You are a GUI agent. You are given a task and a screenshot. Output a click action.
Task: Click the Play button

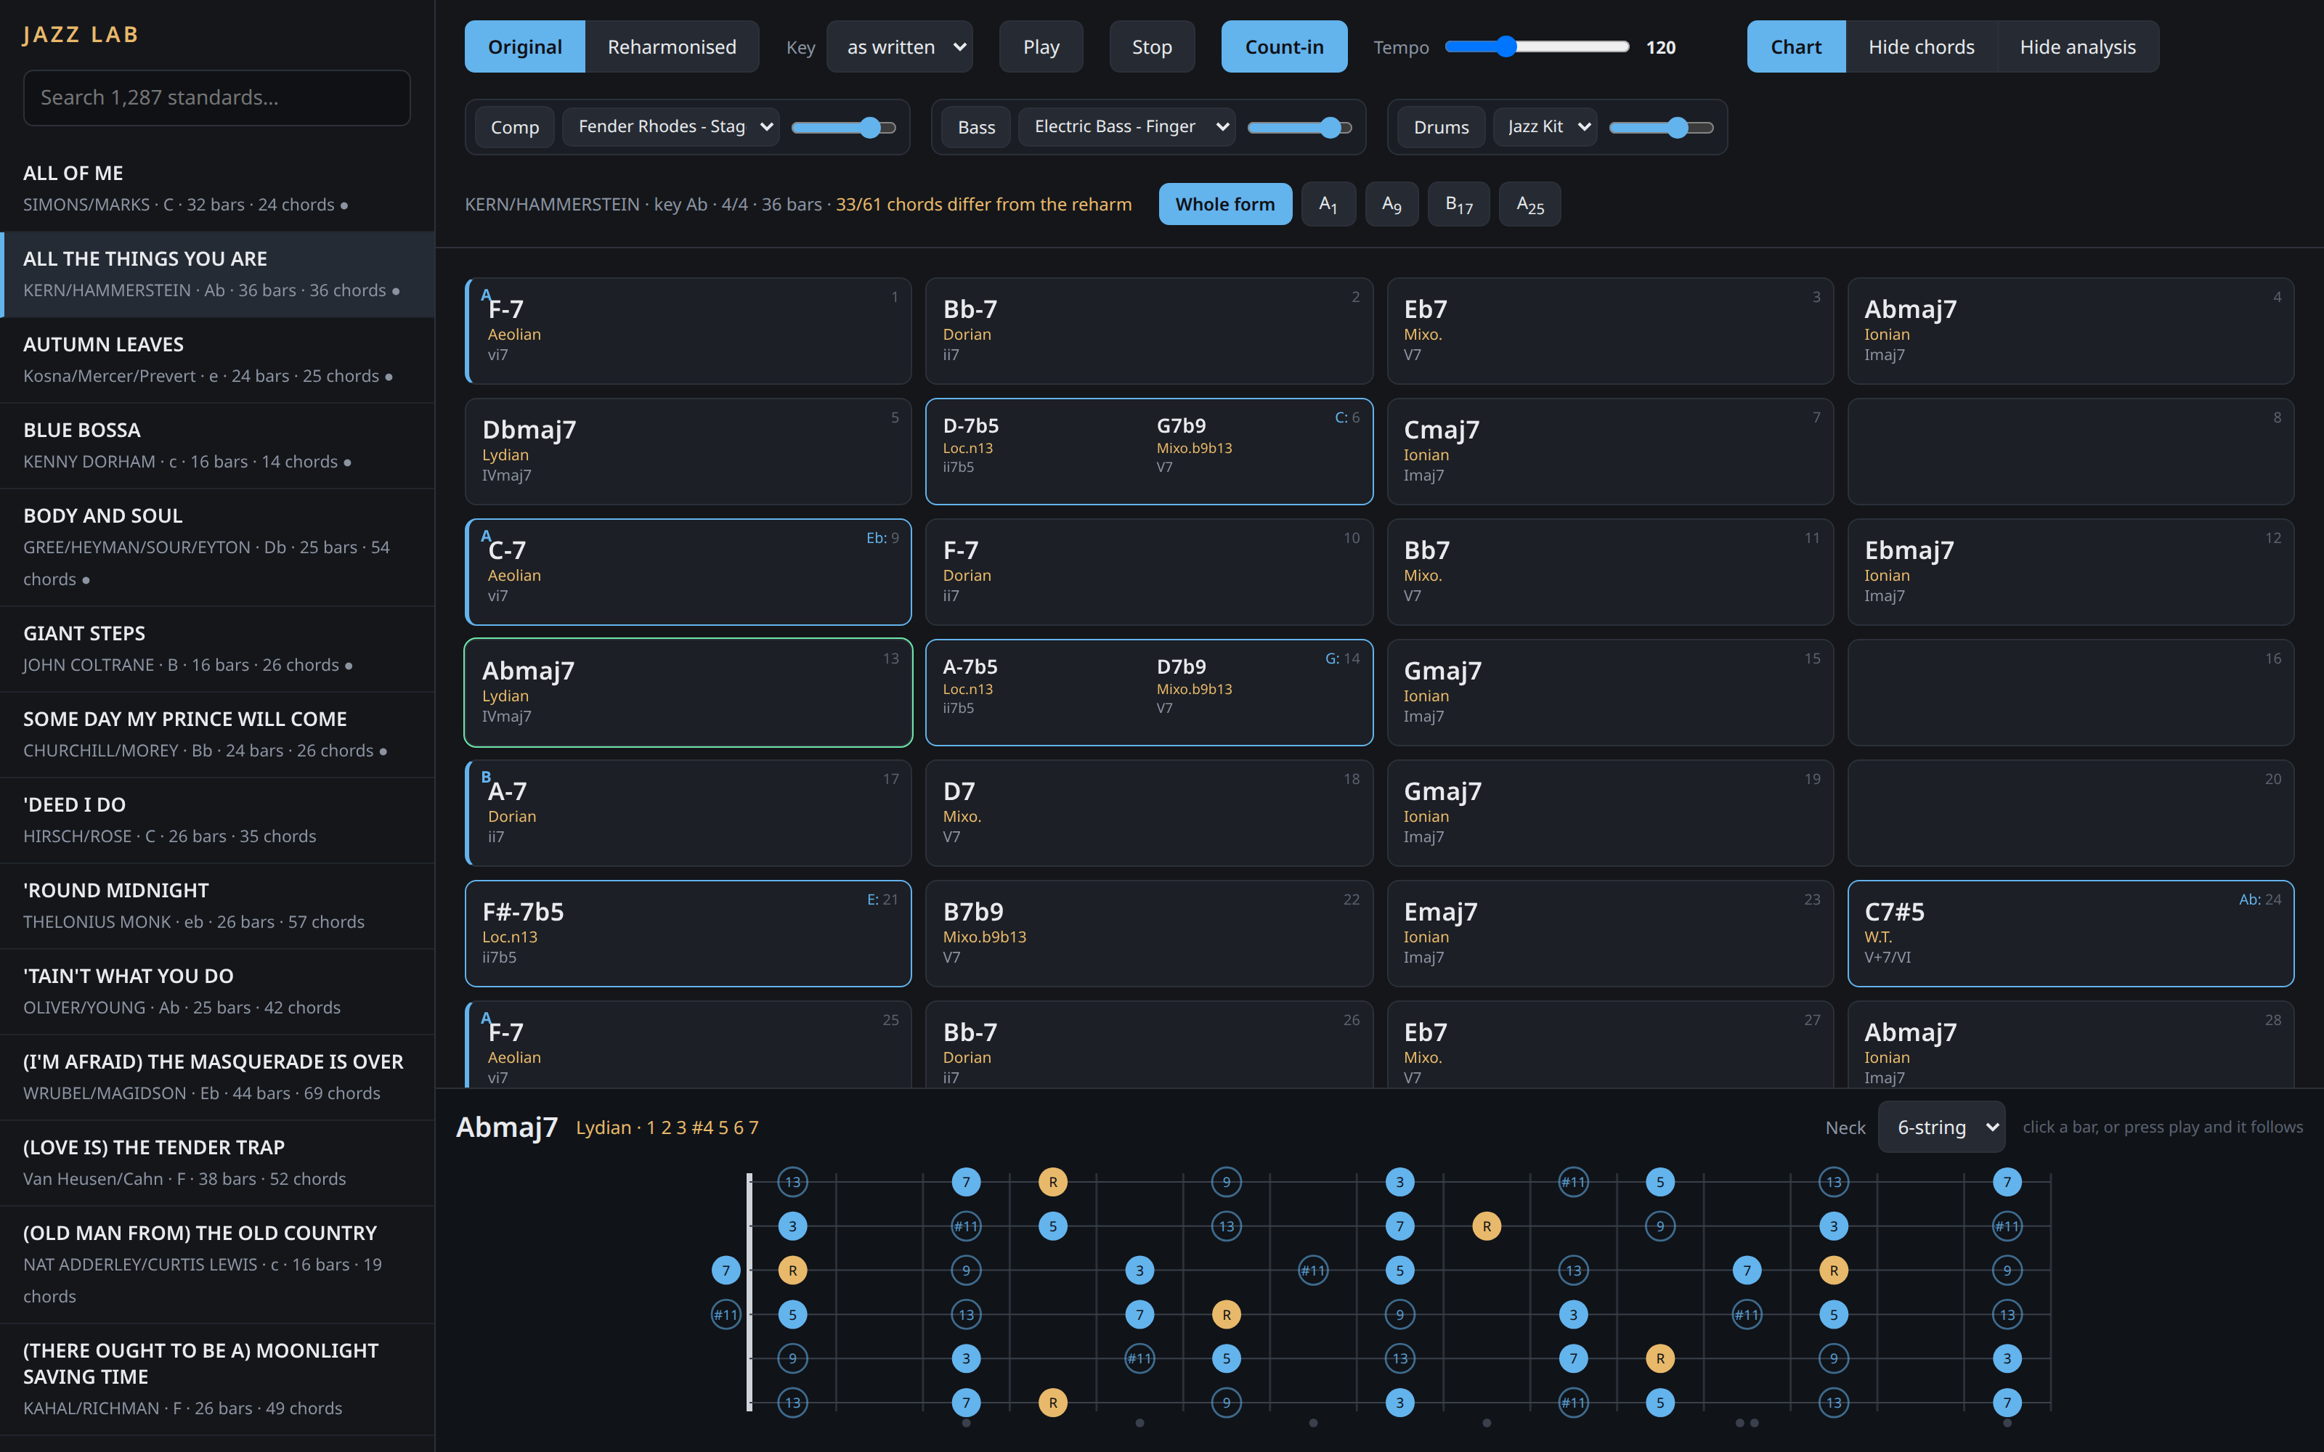[1041, 46]
